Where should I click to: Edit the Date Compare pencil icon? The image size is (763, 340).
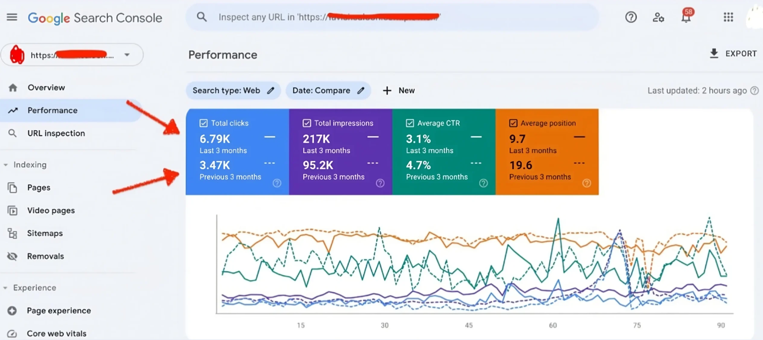tap(361, 90)
